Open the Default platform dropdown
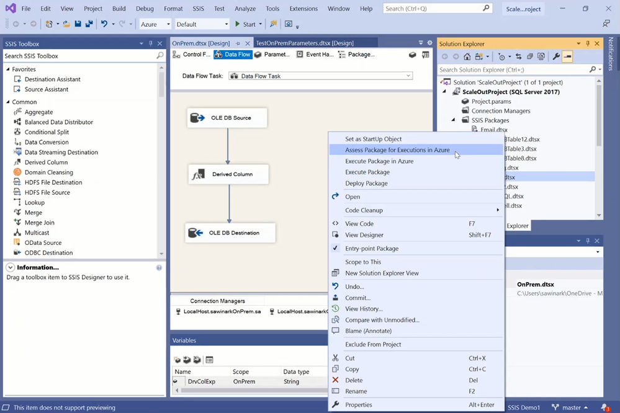 pyautogui.click(x=226, y=24)
